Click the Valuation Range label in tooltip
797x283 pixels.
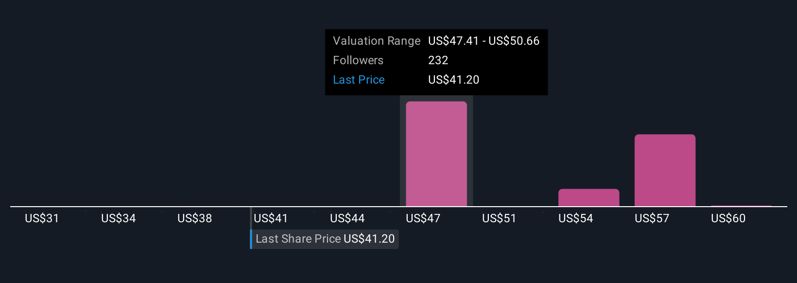pyautogui.click(x=376, y=41)
